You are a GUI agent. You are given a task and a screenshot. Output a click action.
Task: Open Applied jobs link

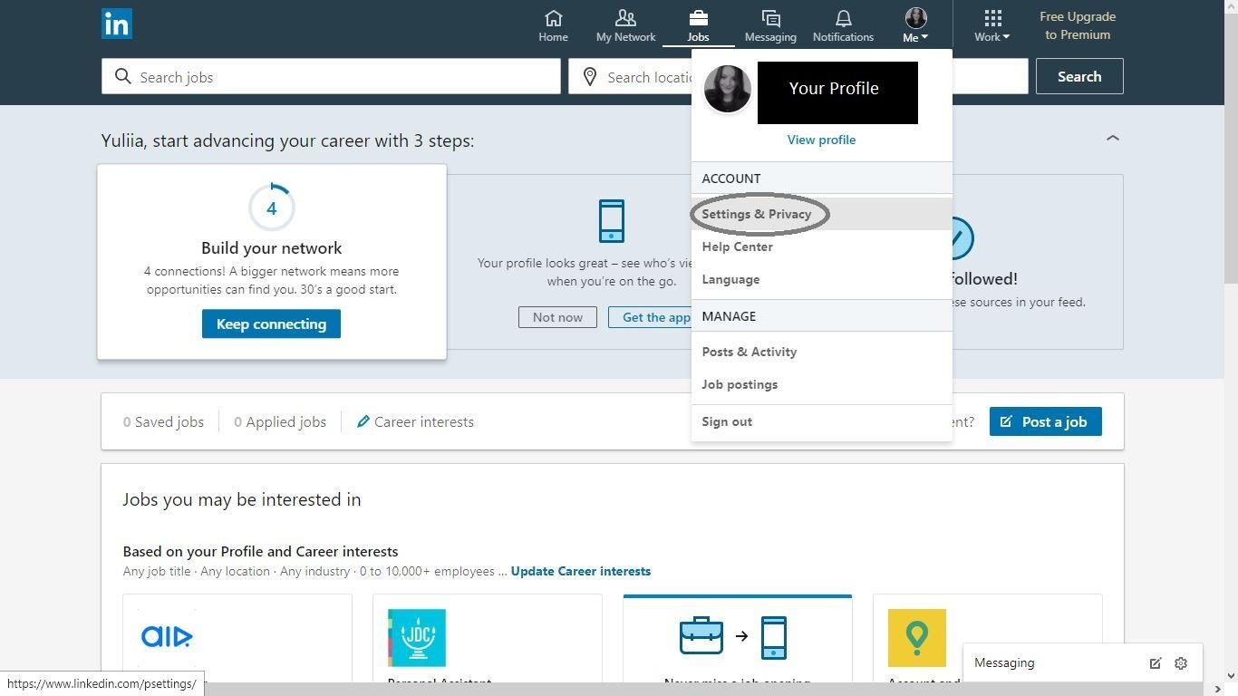coord(280,421)
